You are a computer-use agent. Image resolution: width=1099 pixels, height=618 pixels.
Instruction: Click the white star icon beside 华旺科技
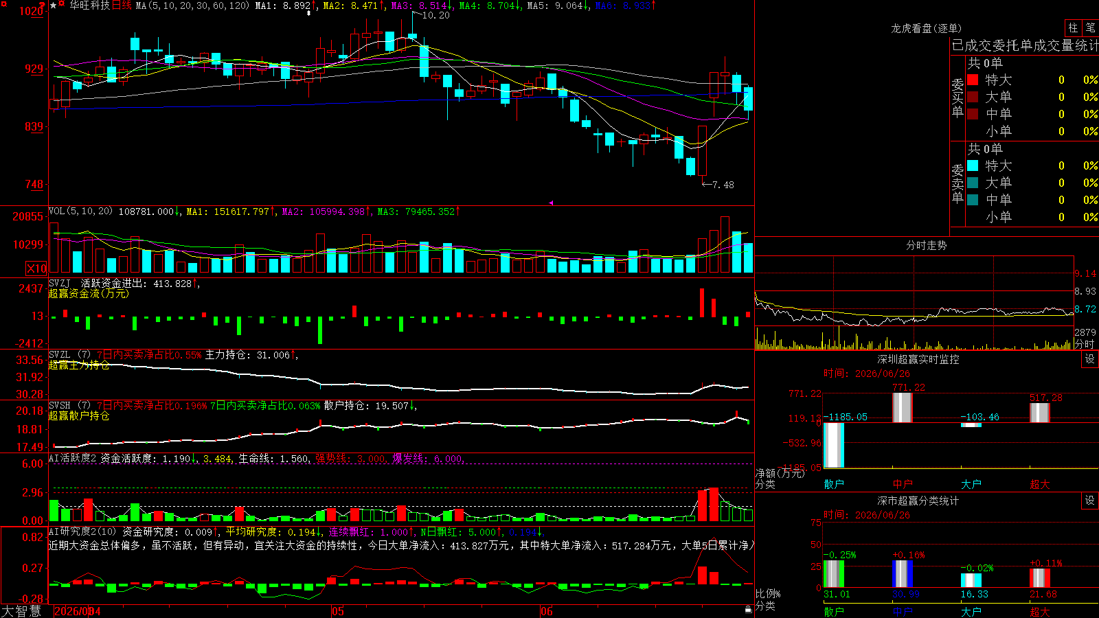[53, 5]
